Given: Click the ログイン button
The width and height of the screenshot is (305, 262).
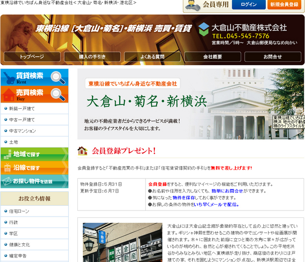Looking at the screenshot, I should [249, 5].
